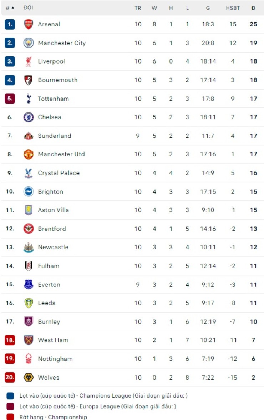Sort the table by the Đ column
Screen dimensions: 264x420
[253, 8]
